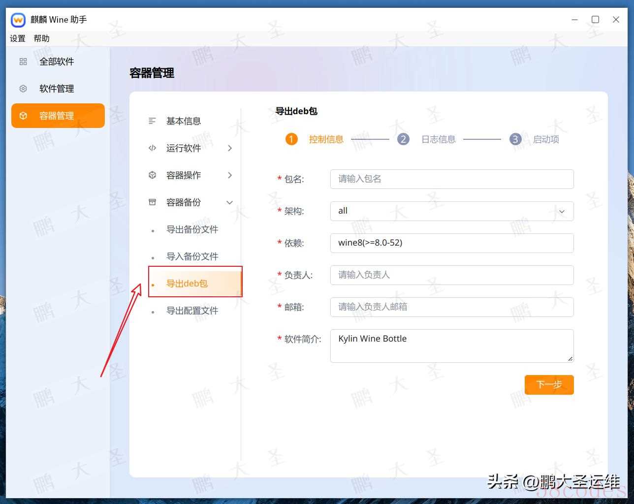
Task: Expand the 容器操作 submenu arrow
Action: (x=229, y=175)
